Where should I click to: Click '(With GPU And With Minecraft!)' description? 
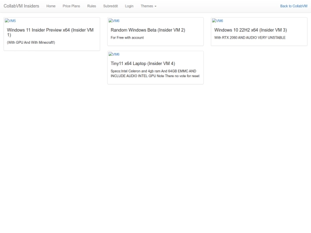click(31, 43)
